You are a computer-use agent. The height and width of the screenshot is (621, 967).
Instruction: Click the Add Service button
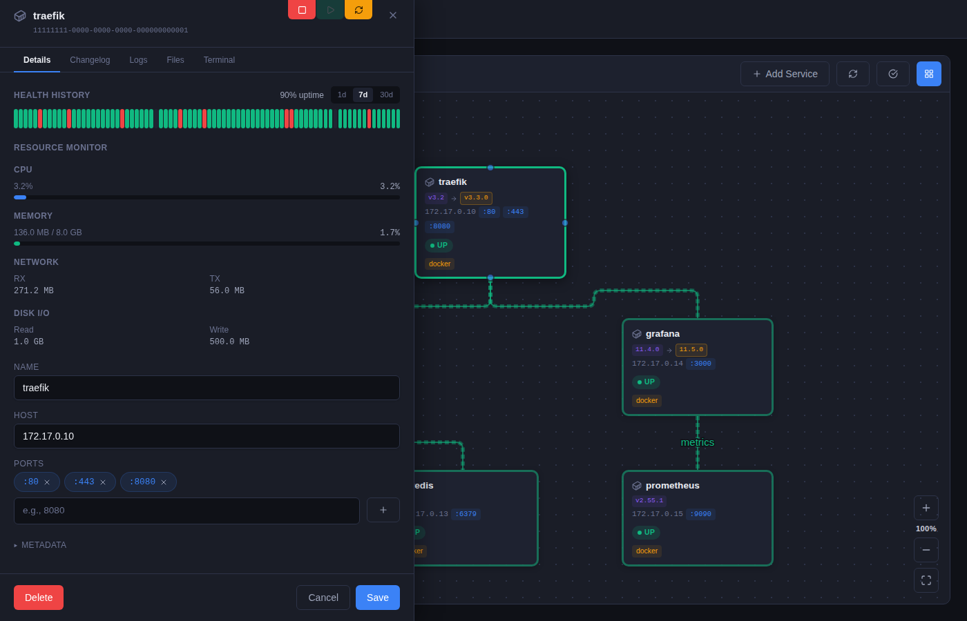(785, 74)
